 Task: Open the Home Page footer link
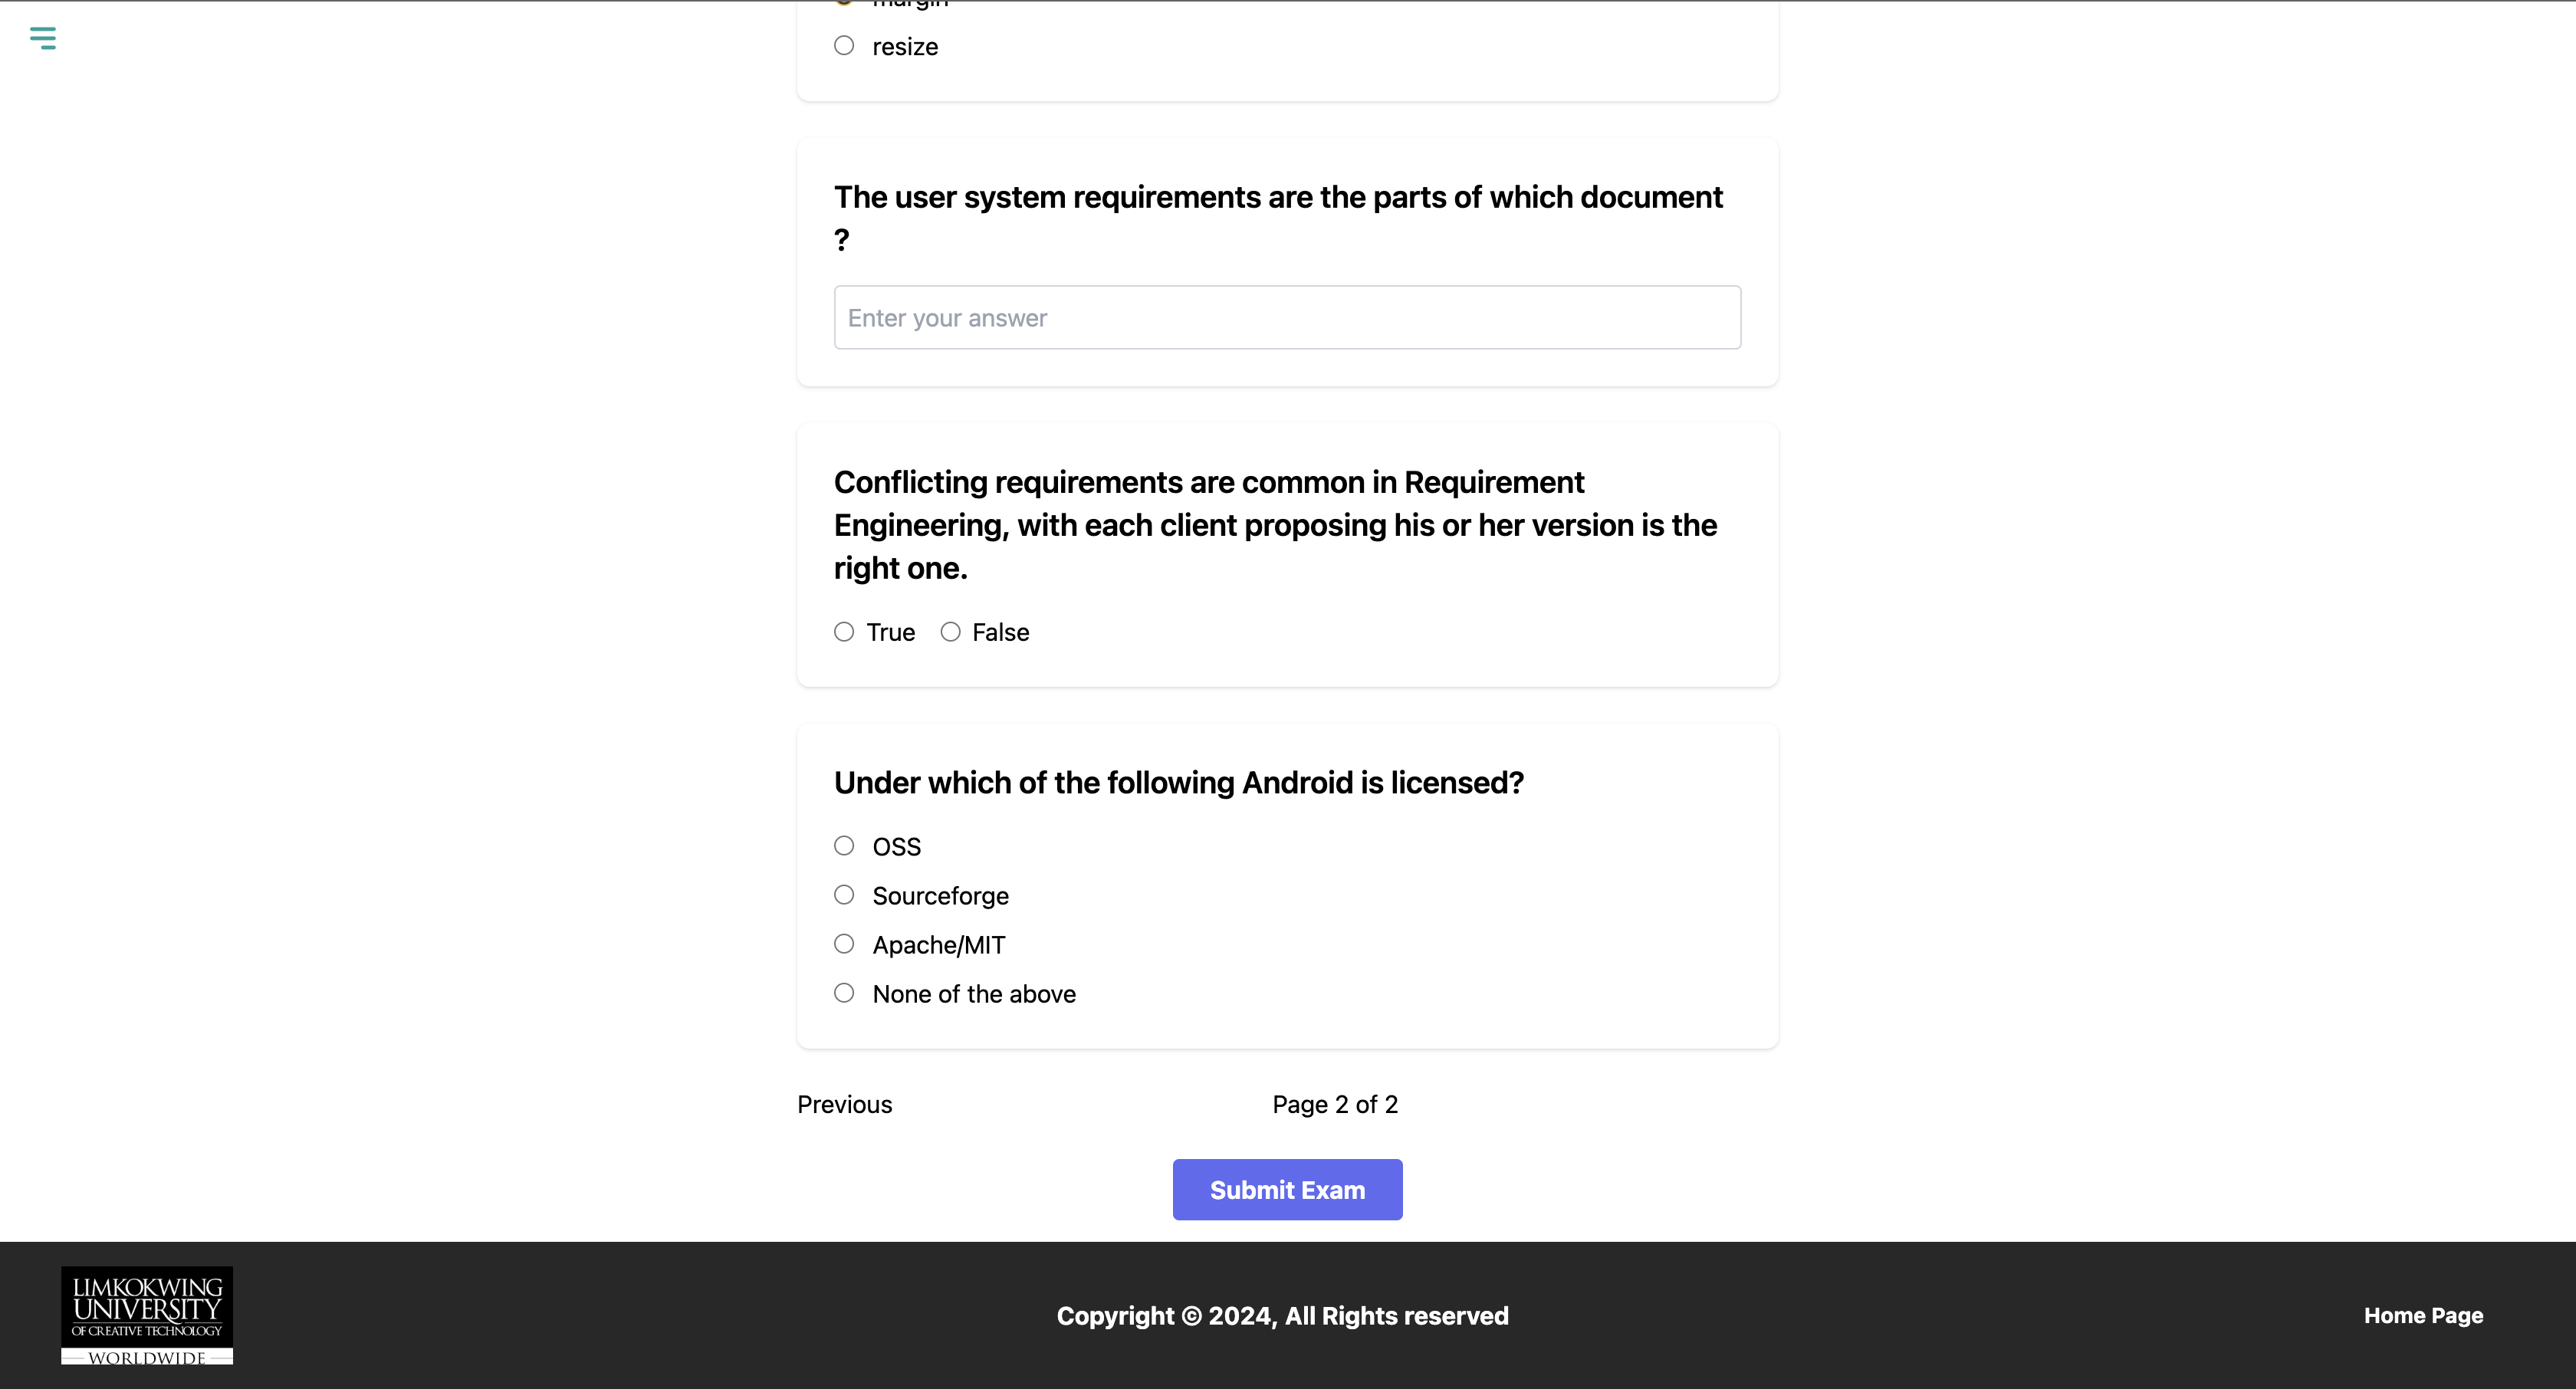tap(2423, 1316)
